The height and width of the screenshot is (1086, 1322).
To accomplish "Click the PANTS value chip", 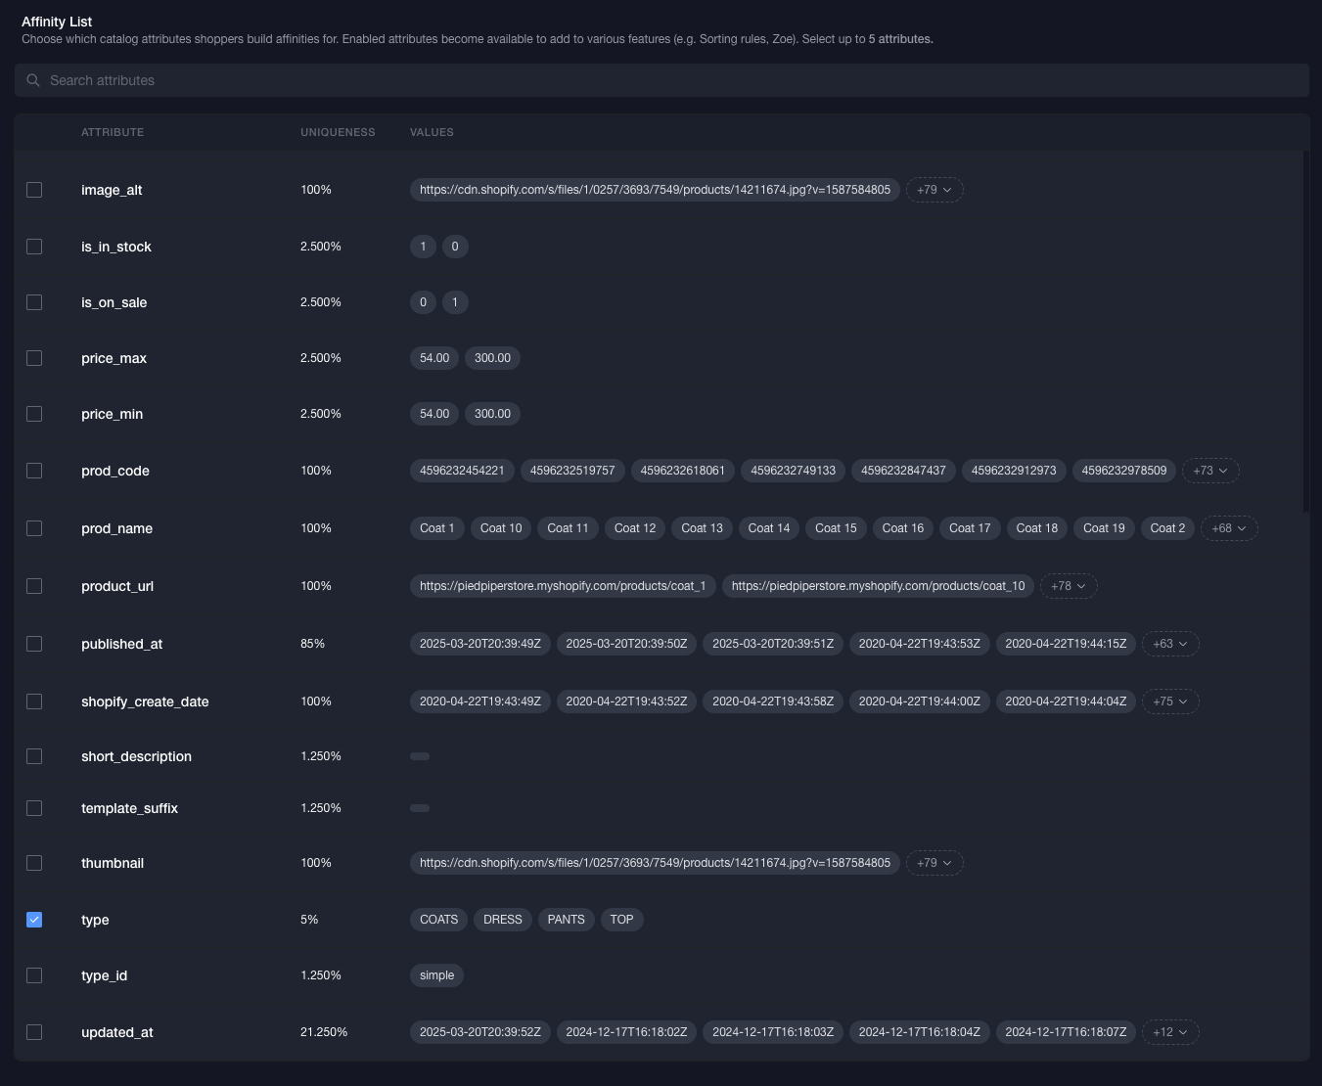I will (566, 920).
